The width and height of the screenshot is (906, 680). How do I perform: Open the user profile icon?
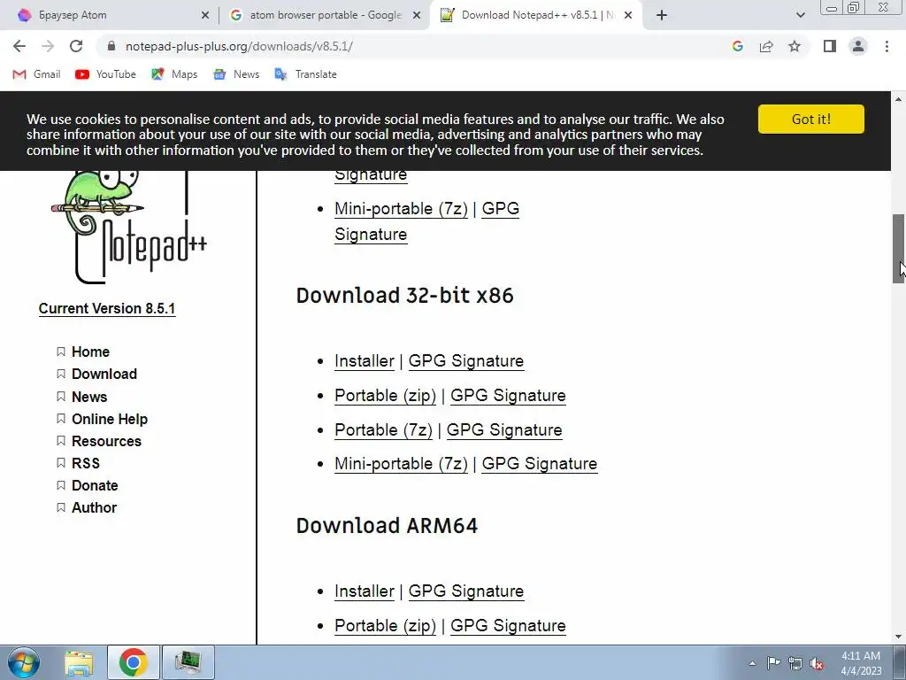coord(858,46)
